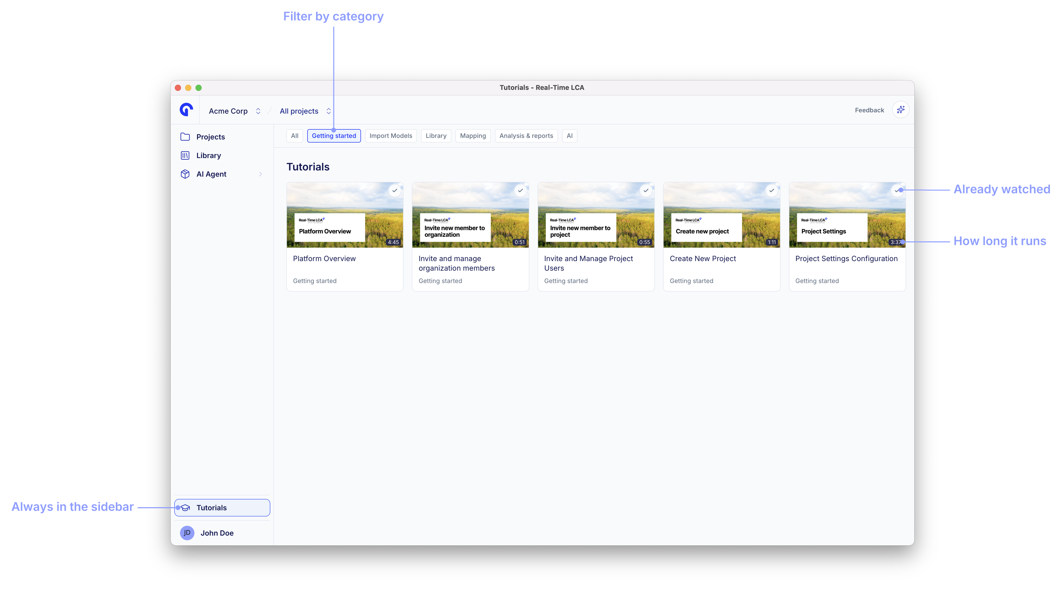Click the Feedback link
Screen dimensions: 1062x595
pos(869,110)
